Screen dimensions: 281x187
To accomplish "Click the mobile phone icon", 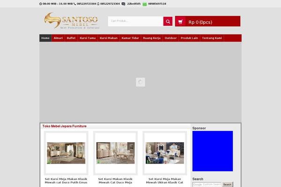I will pos(98,4).
